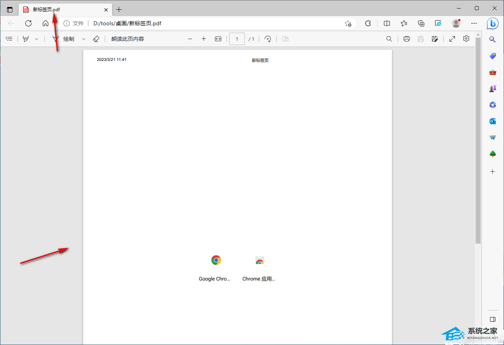Reload in Internet Explorer mode

point(438,23)
